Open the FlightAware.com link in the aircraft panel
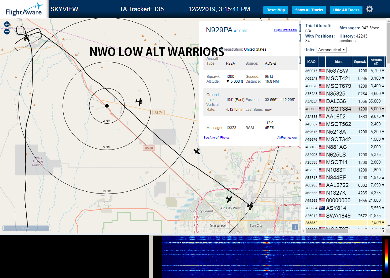Screen dimensions: 390x278 tap(285, 30)
